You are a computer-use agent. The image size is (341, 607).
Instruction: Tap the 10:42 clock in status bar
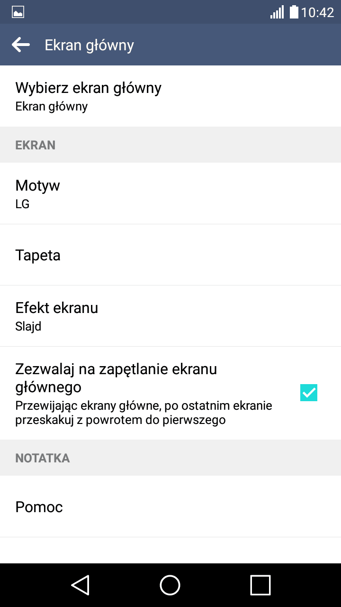point(318,12)
